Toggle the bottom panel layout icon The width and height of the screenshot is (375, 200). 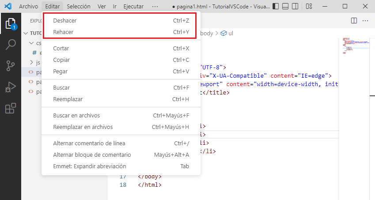click(285, 6)
